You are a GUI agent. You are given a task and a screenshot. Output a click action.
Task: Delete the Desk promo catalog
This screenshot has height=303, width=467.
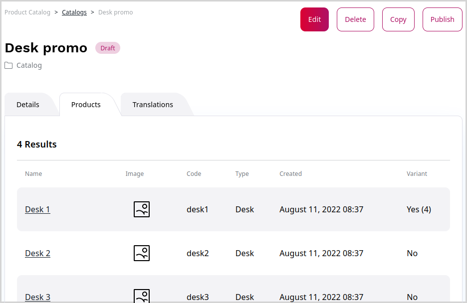click(355, 19)
